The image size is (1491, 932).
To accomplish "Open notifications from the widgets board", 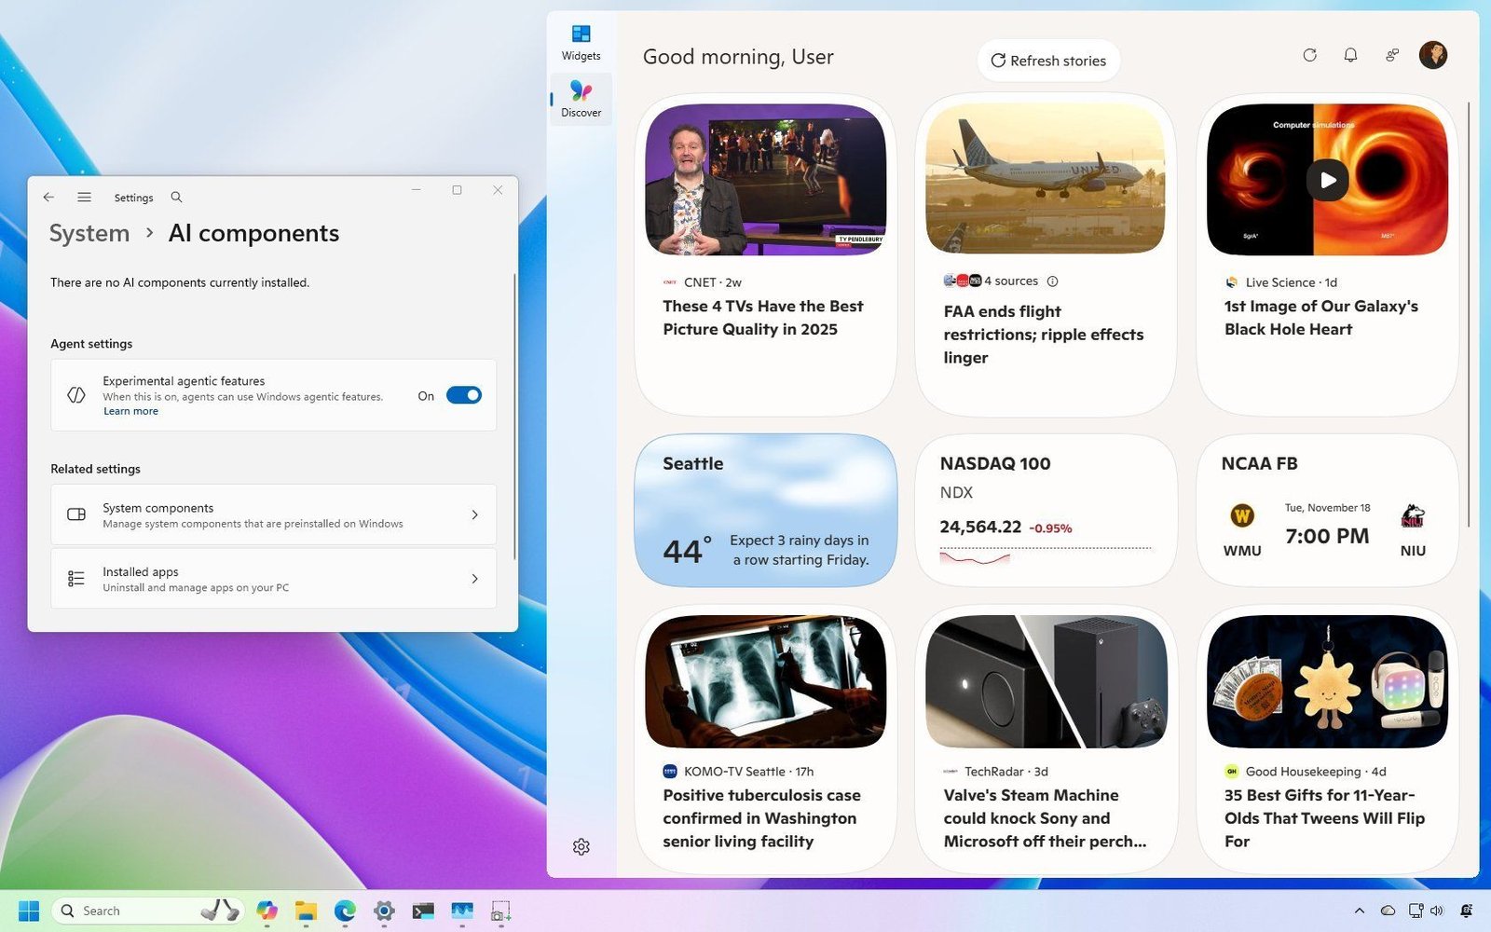I will click(x=1350, y=55).
